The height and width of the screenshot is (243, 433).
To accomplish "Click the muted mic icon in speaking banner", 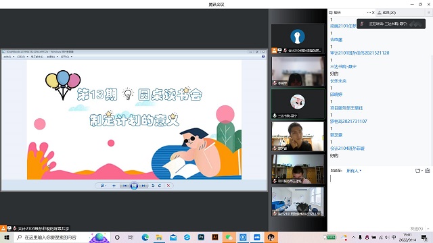I will click(361, 24).
